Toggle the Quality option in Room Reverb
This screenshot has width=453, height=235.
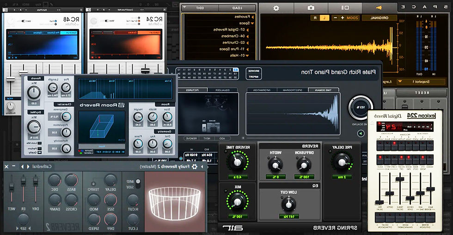[40, 153]
